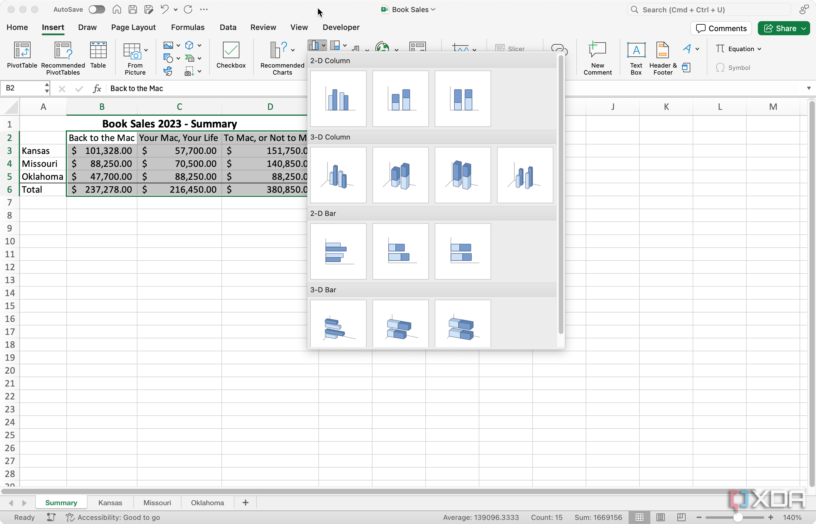Click Header & Footer icon
The image size is (816, 524).
coord(663,58)
